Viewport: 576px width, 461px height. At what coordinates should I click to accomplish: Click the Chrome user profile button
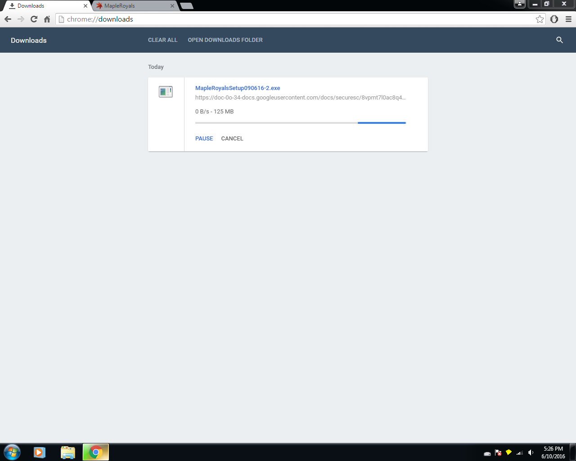click(x=520, y=4)
